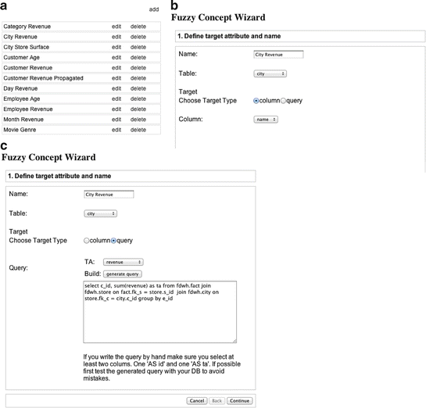Edit the City Revenue concept in list
This screenshot has width=426, height=408.
click(x=116, y=37)
